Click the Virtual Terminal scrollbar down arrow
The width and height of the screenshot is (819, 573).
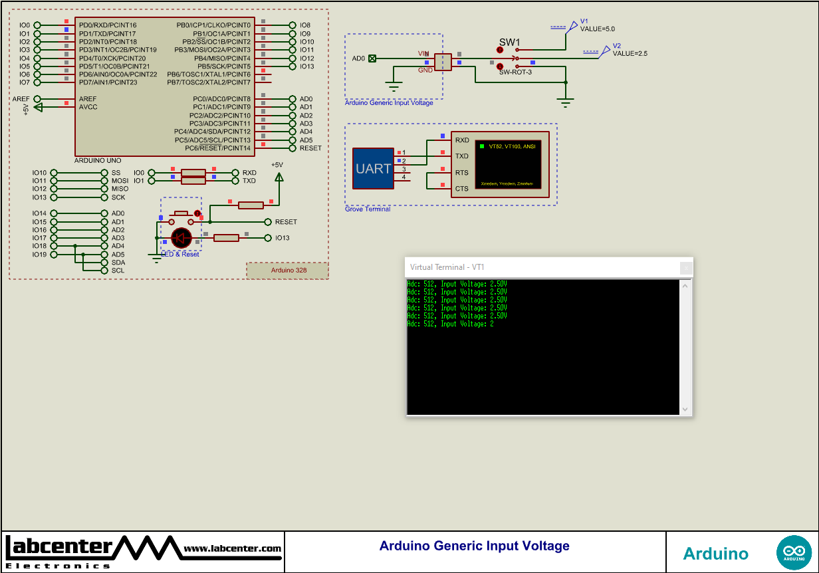point(685,410)
